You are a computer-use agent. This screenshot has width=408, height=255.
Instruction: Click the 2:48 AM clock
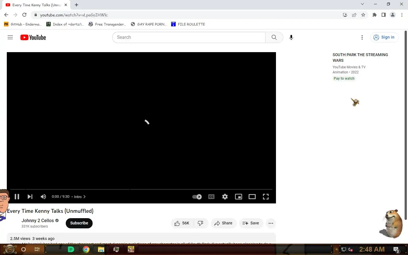(372, 249)
